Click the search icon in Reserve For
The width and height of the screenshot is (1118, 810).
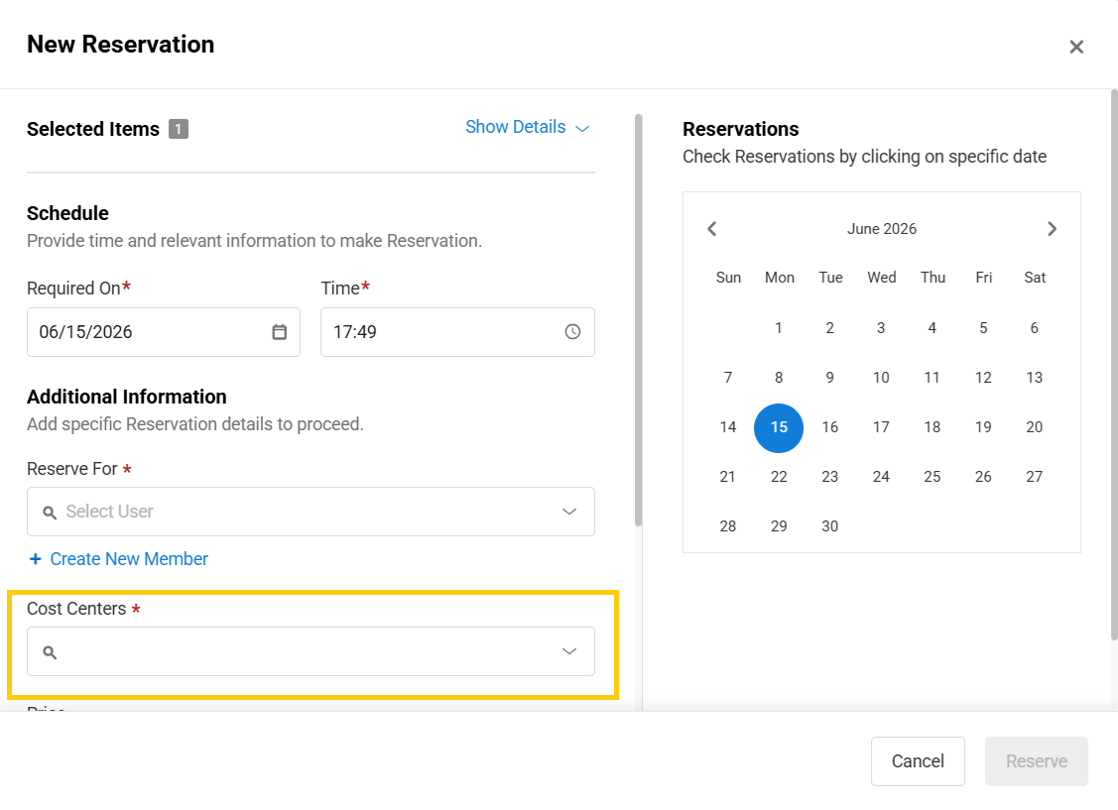click(x=50, y=513)
